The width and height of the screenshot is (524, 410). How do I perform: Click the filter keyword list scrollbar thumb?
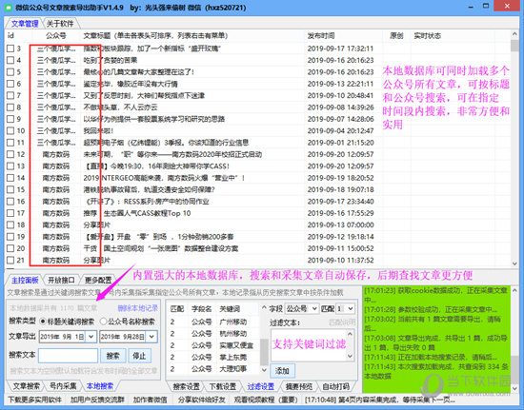coord(264,352)
